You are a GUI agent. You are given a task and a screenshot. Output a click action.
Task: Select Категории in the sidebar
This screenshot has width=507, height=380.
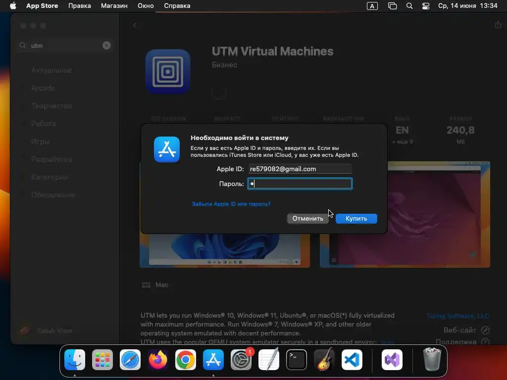click(x=50, y=177)
